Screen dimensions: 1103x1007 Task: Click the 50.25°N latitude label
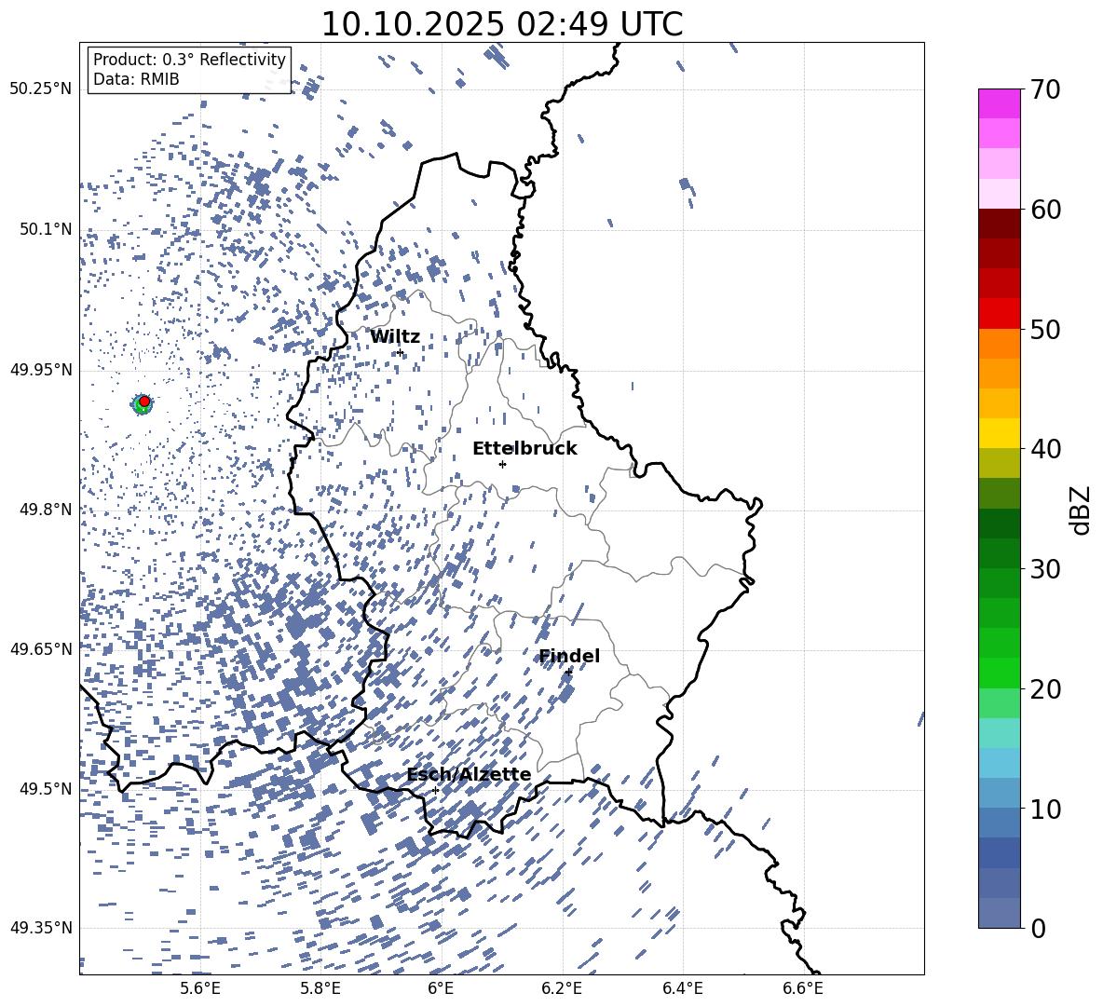(x=41, y=89)
